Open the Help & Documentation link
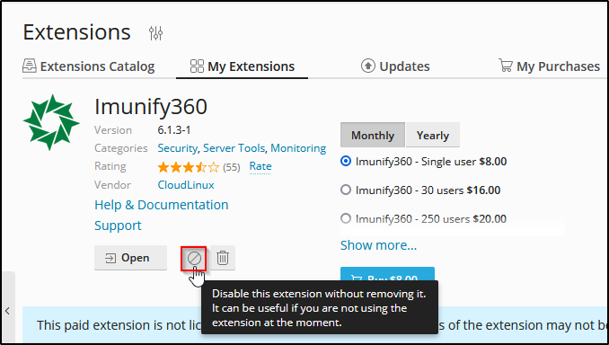This screenshot has height=345, width=609. (x=161, y=205)
